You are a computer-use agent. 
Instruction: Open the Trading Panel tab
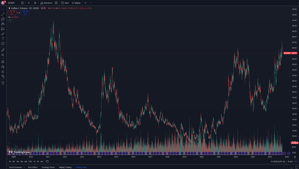click(x=81, y=167)
